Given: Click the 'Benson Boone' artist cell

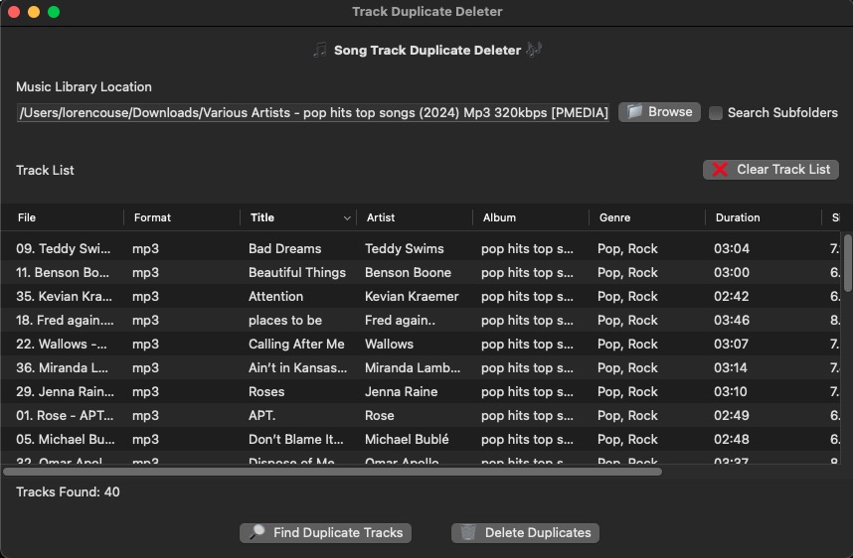Looking at the screenshot, I should point(408,272).
